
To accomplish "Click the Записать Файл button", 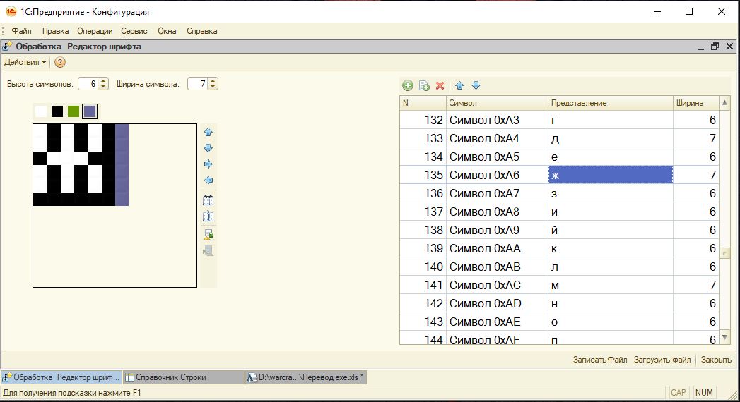I will point(600,360).
